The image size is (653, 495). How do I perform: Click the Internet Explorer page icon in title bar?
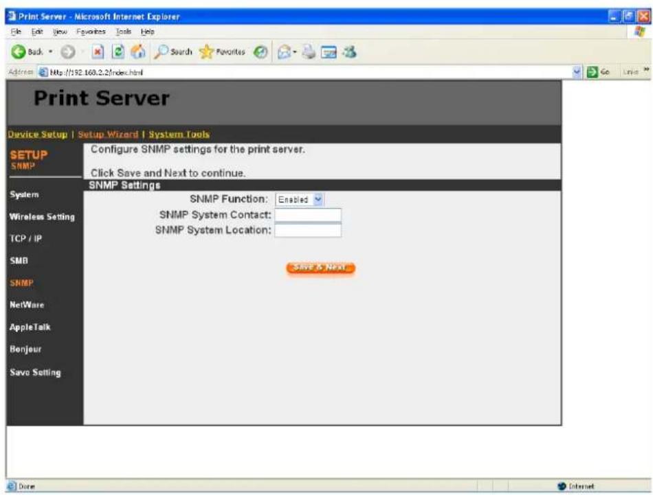pos(11,16)
